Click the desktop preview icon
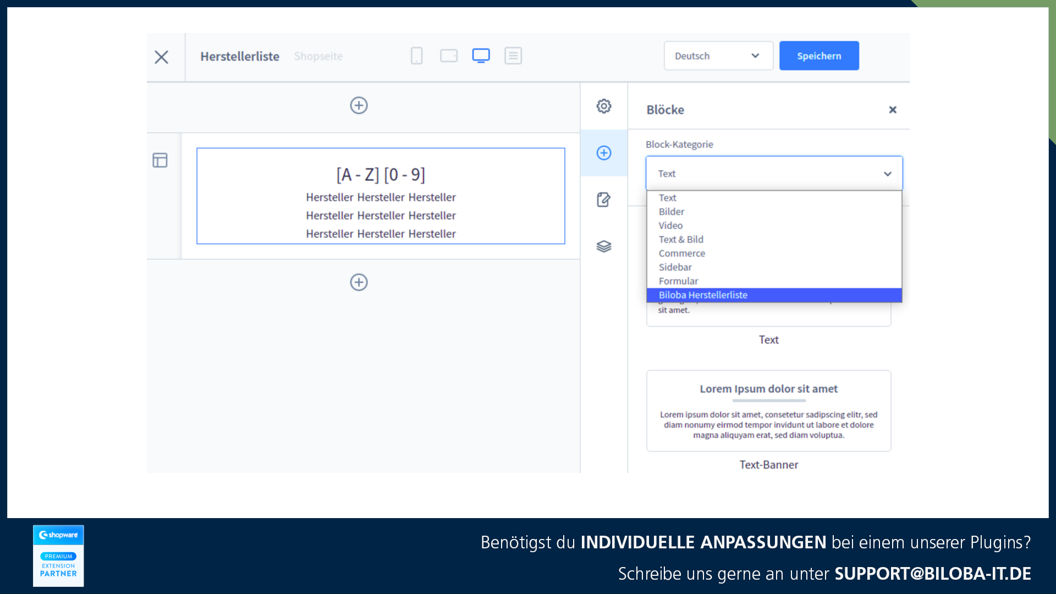1056x594 pixels. (x=481, y=56)
